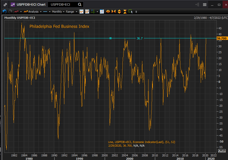Click the -50 value on the price axis
Image resolution: width=228 pixels, height=160 pixels.
(221, 141)
